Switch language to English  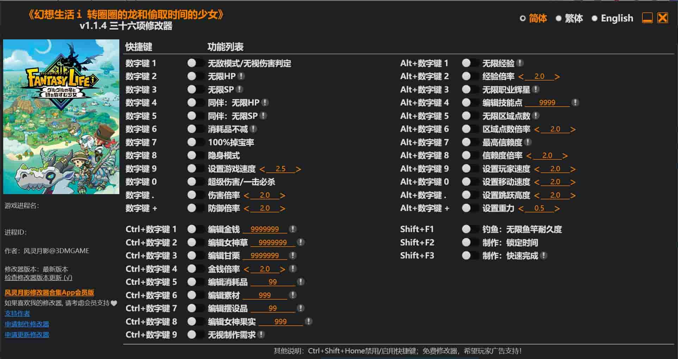pos(612,18)
